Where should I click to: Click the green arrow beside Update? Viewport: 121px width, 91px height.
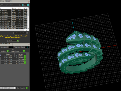[8, 51]
